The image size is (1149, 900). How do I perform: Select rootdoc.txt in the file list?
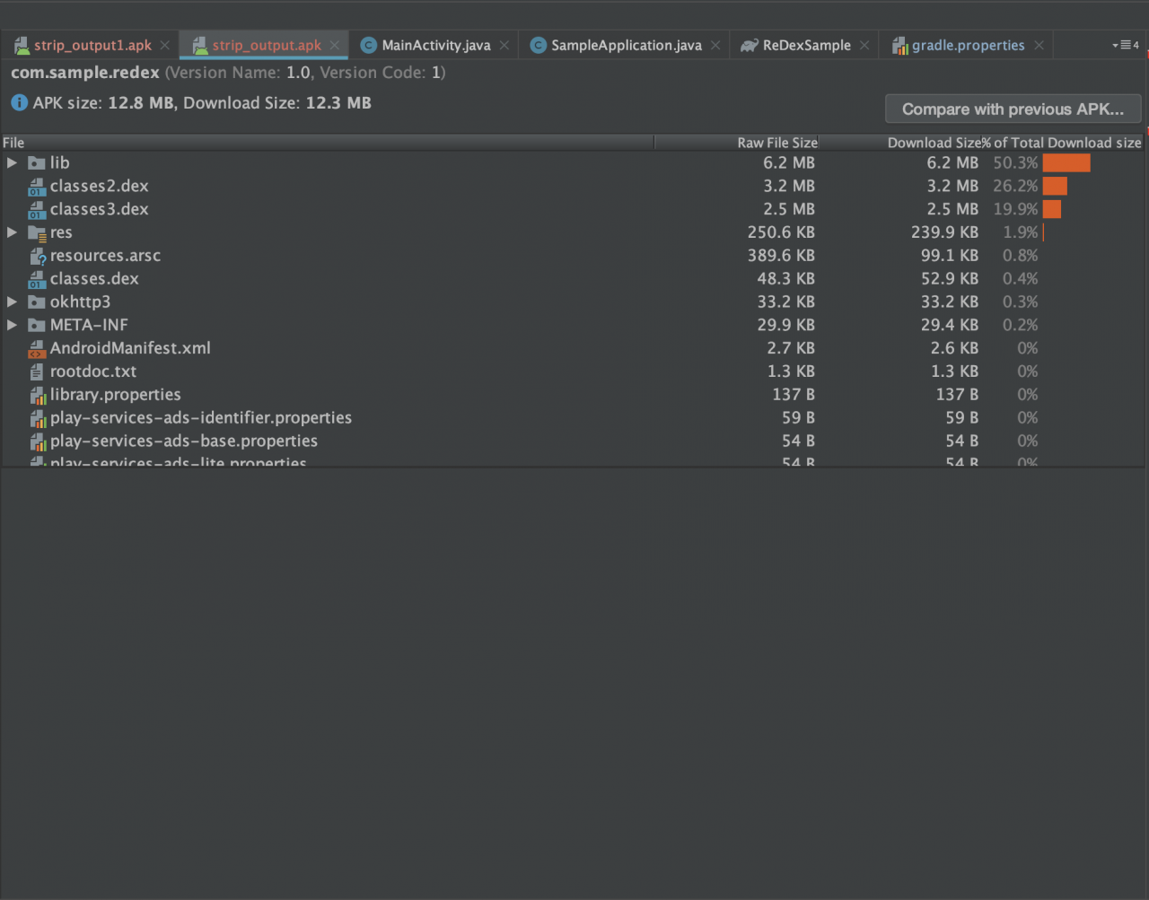573,371
